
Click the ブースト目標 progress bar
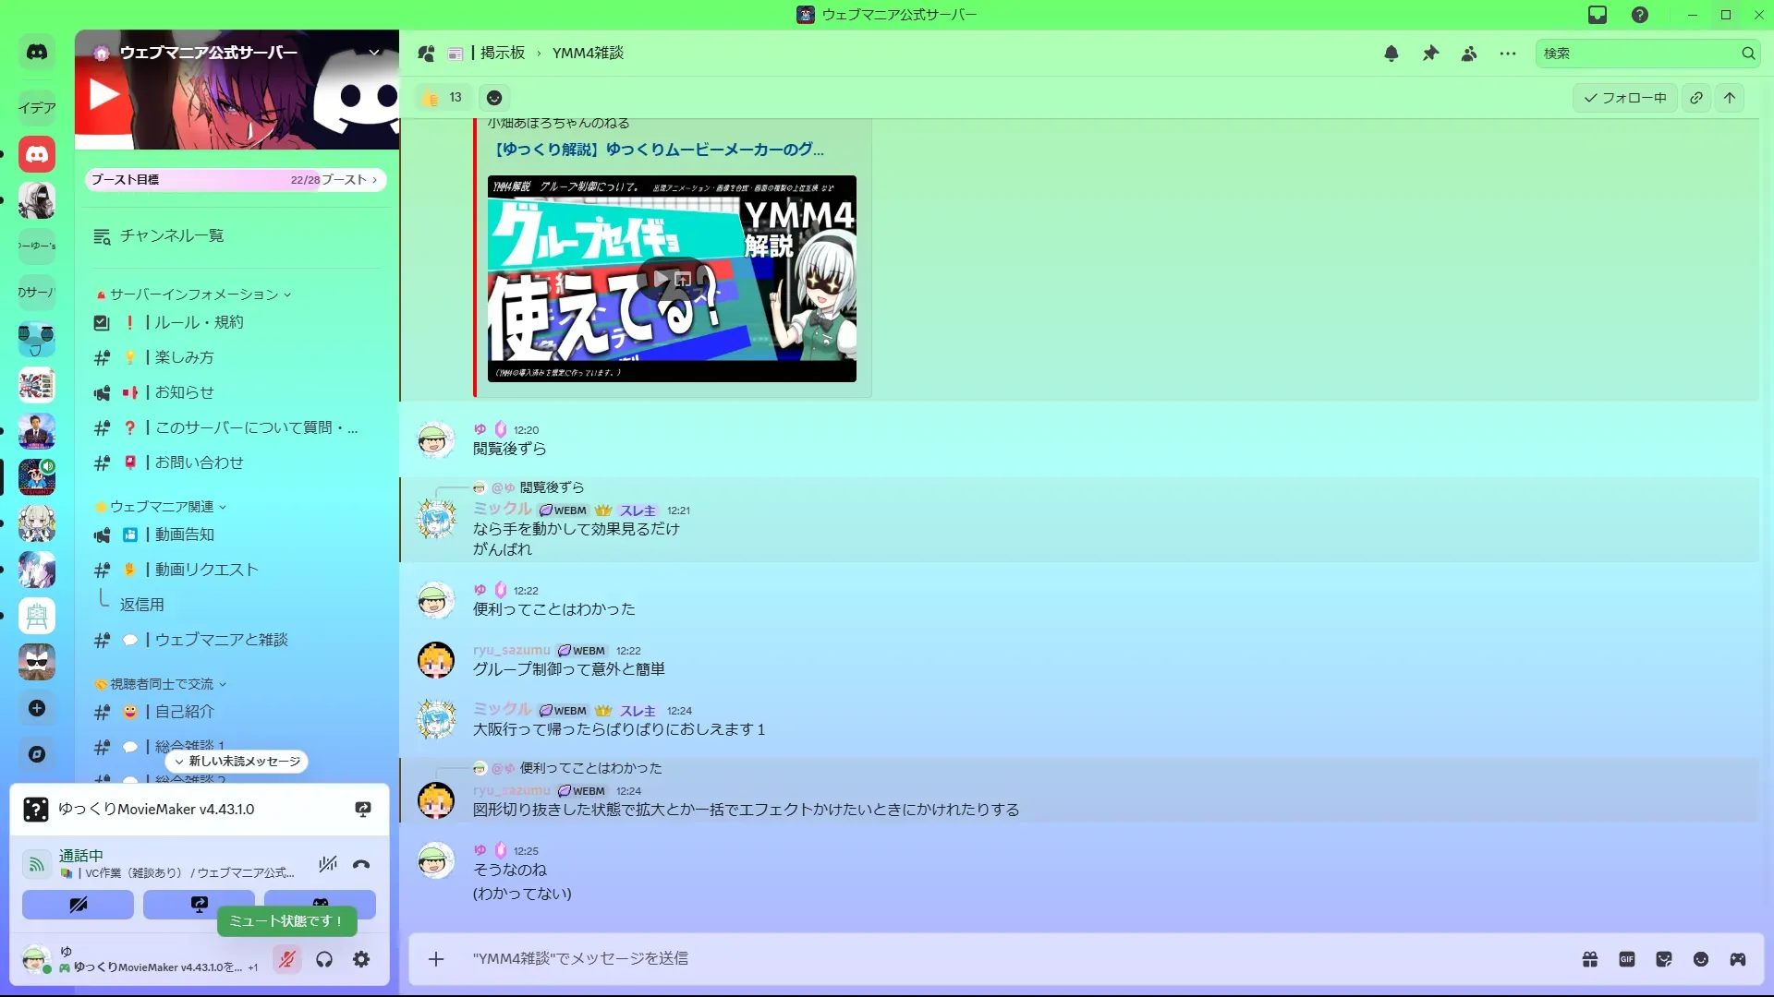click(236, 180)
